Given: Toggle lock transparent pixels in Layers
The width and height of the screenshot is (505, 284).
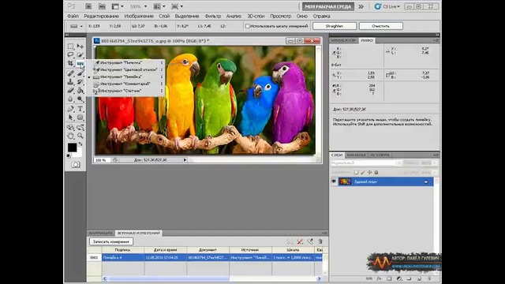Looking at the screenshot, I should (356, 173).
